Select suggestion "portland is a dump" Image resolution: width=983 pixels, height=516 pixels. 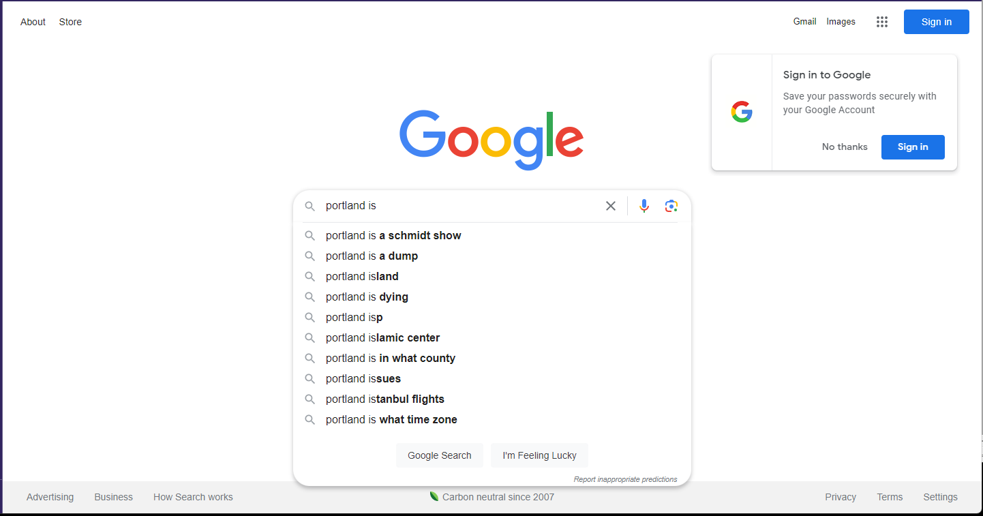[x=372, y=256]
